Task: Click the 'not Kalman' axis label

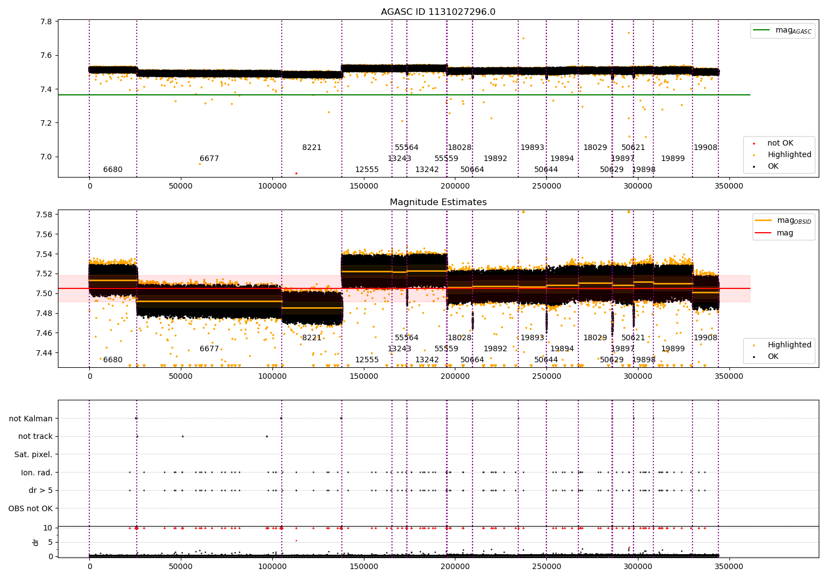Action: pos(31,419)
